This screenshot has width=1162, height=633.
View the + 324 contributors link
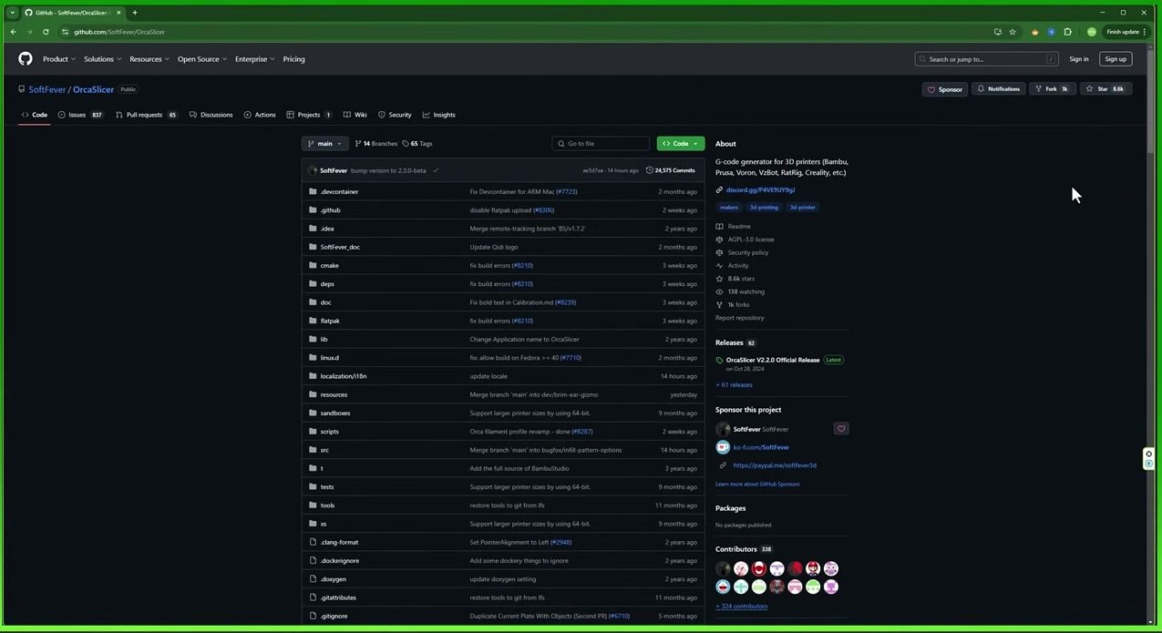[741, 607]
